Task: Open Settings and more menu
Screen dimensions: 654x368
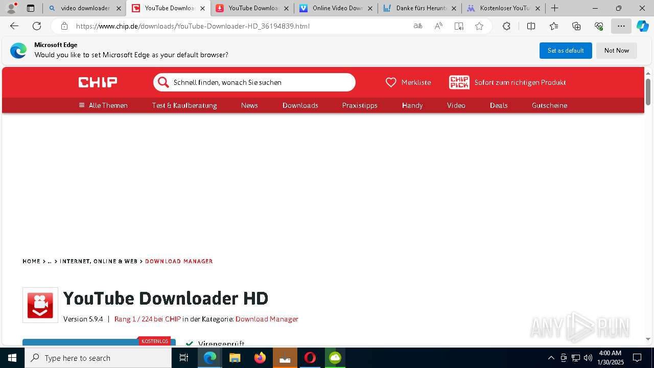Action: 621,26
